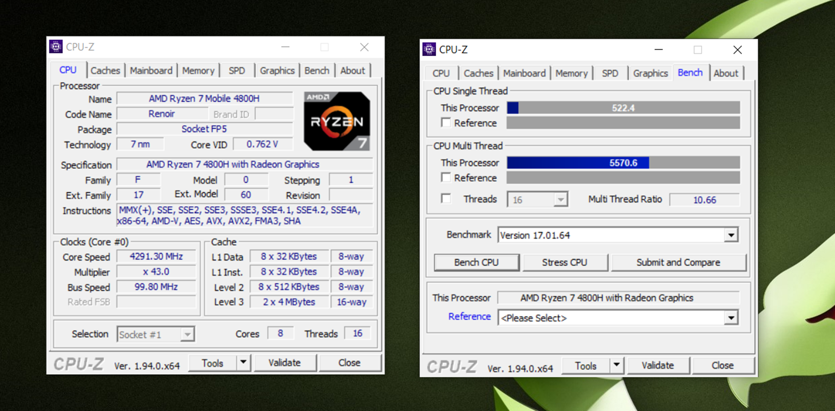Click the Multiplier value x 43.0
The height and width of the screenshot is (411, 835).
156,272
